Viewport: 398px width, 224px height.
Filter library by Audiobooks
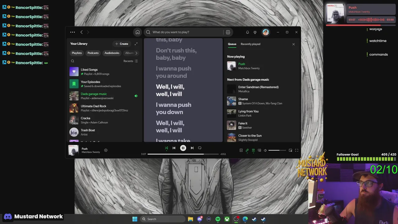[x=112, y=53]
